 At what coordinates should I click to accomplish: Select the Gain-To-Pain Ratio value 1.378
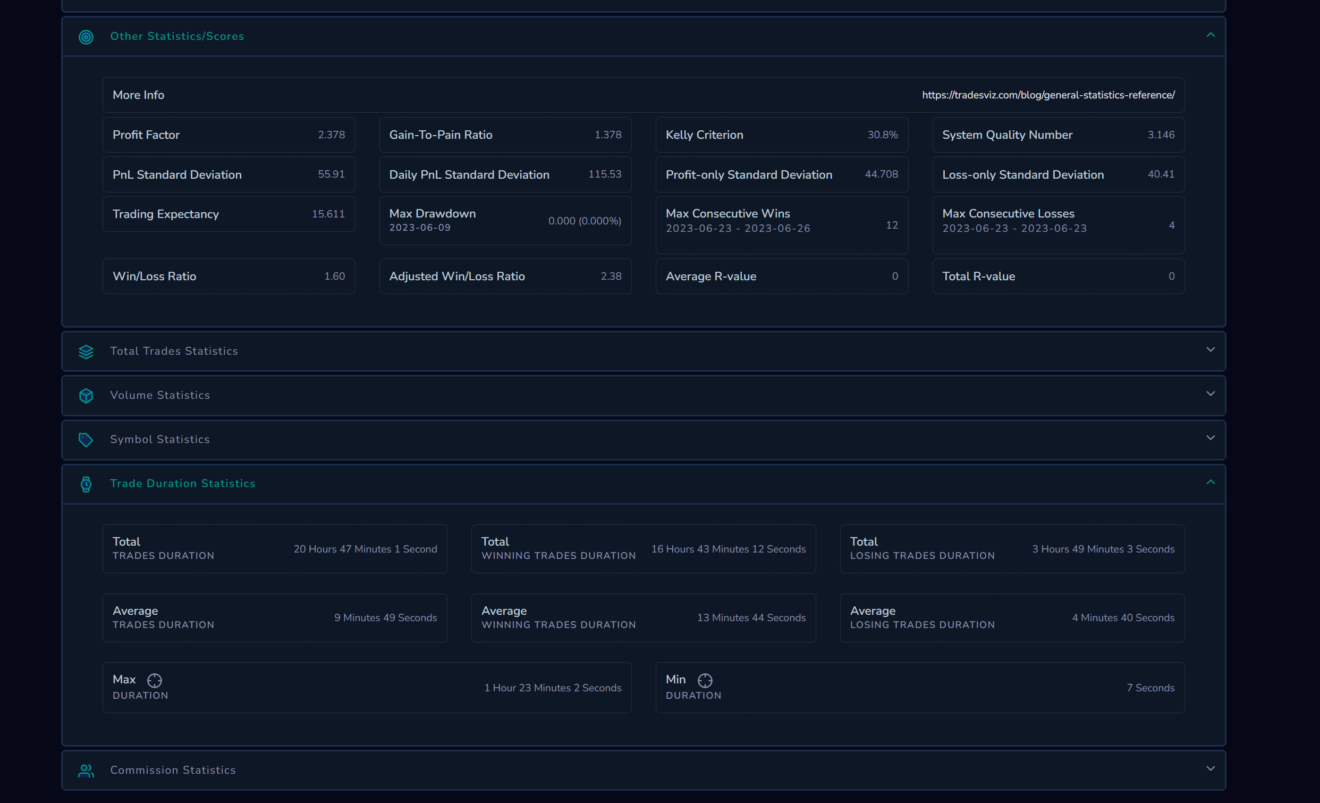tap(608, 135)
